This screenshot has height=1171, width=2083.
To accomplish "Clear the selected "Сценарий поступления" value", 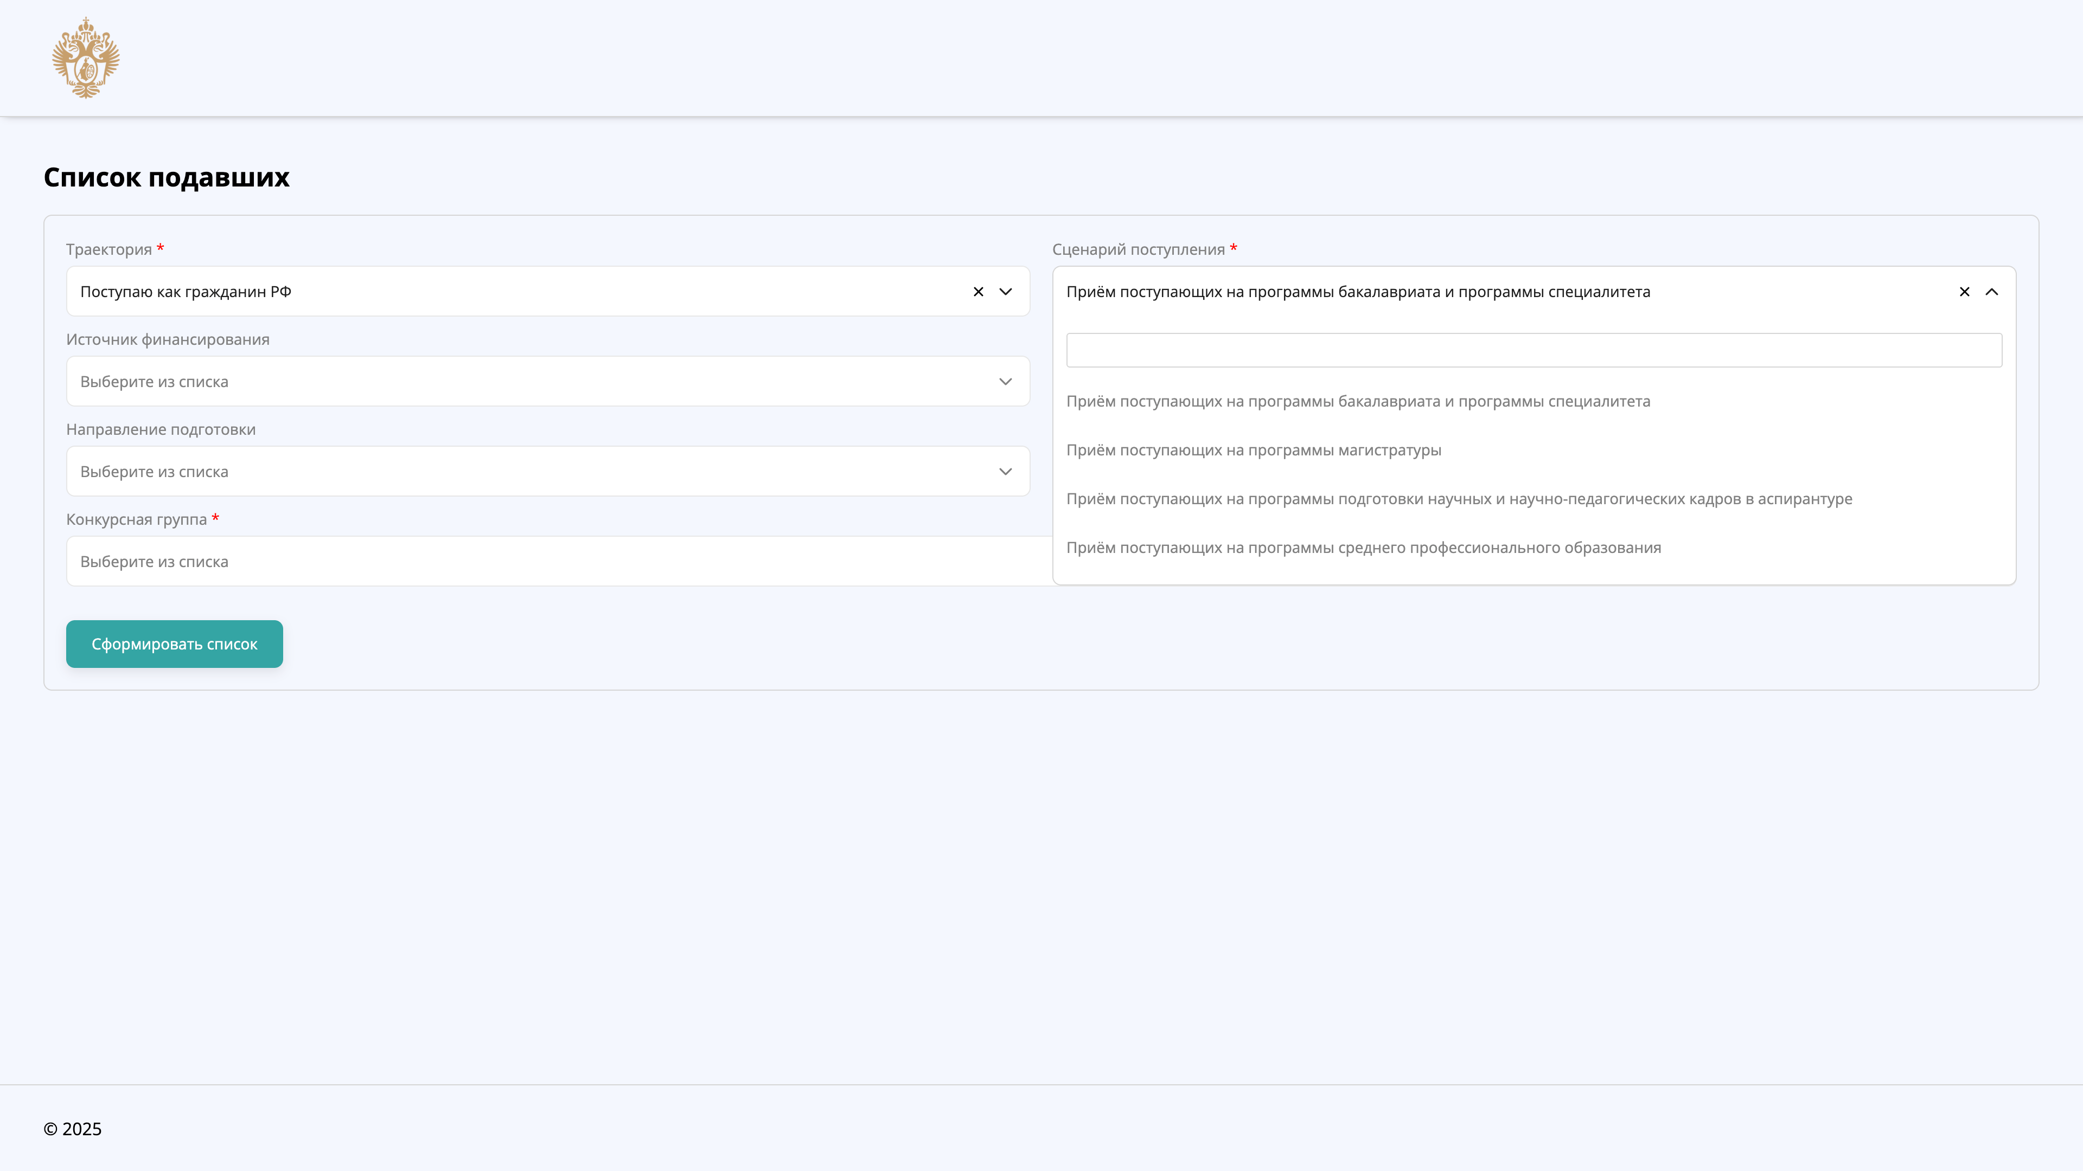I will click(x=1964, y=292).
